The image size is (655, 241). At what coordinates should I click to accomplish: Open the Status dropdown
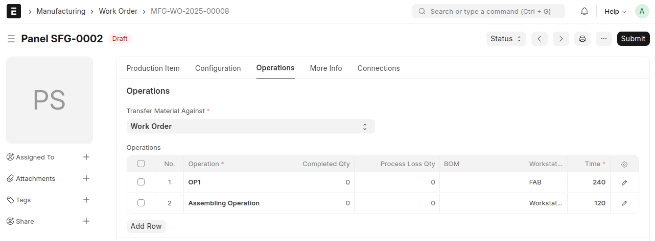[506, 39]
